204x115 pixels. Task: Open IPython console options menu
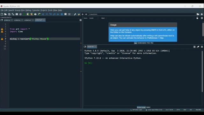[x=202, y=47]
